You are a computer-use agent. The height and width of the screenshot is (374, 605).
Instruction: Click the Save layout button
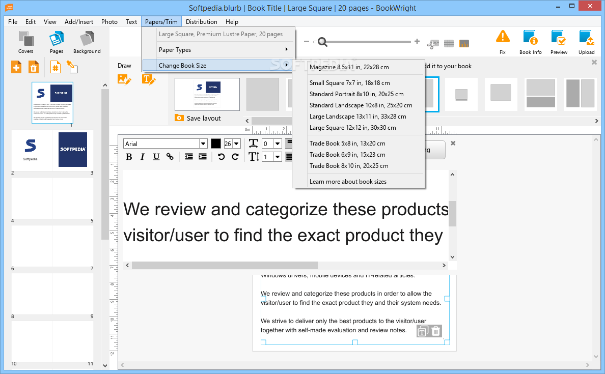pos(198,118)
